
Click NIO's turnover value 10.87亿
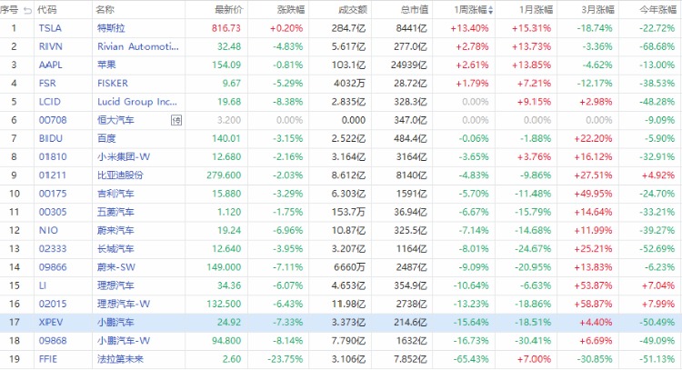pos(348,230)
